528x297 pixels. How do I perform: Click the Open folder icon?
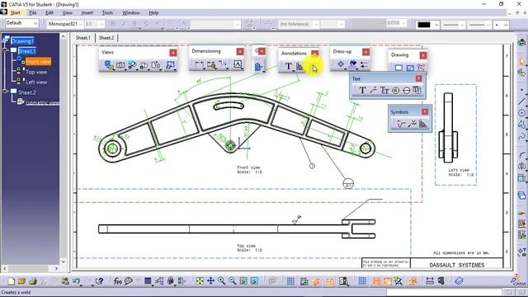pos(22,280)
